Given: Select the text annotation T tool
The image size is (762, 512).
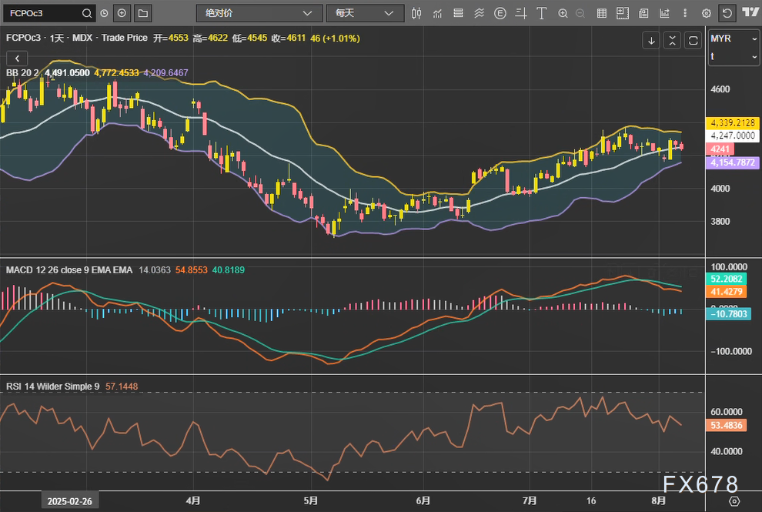Looking at the screenshot, I should [541, 13].
